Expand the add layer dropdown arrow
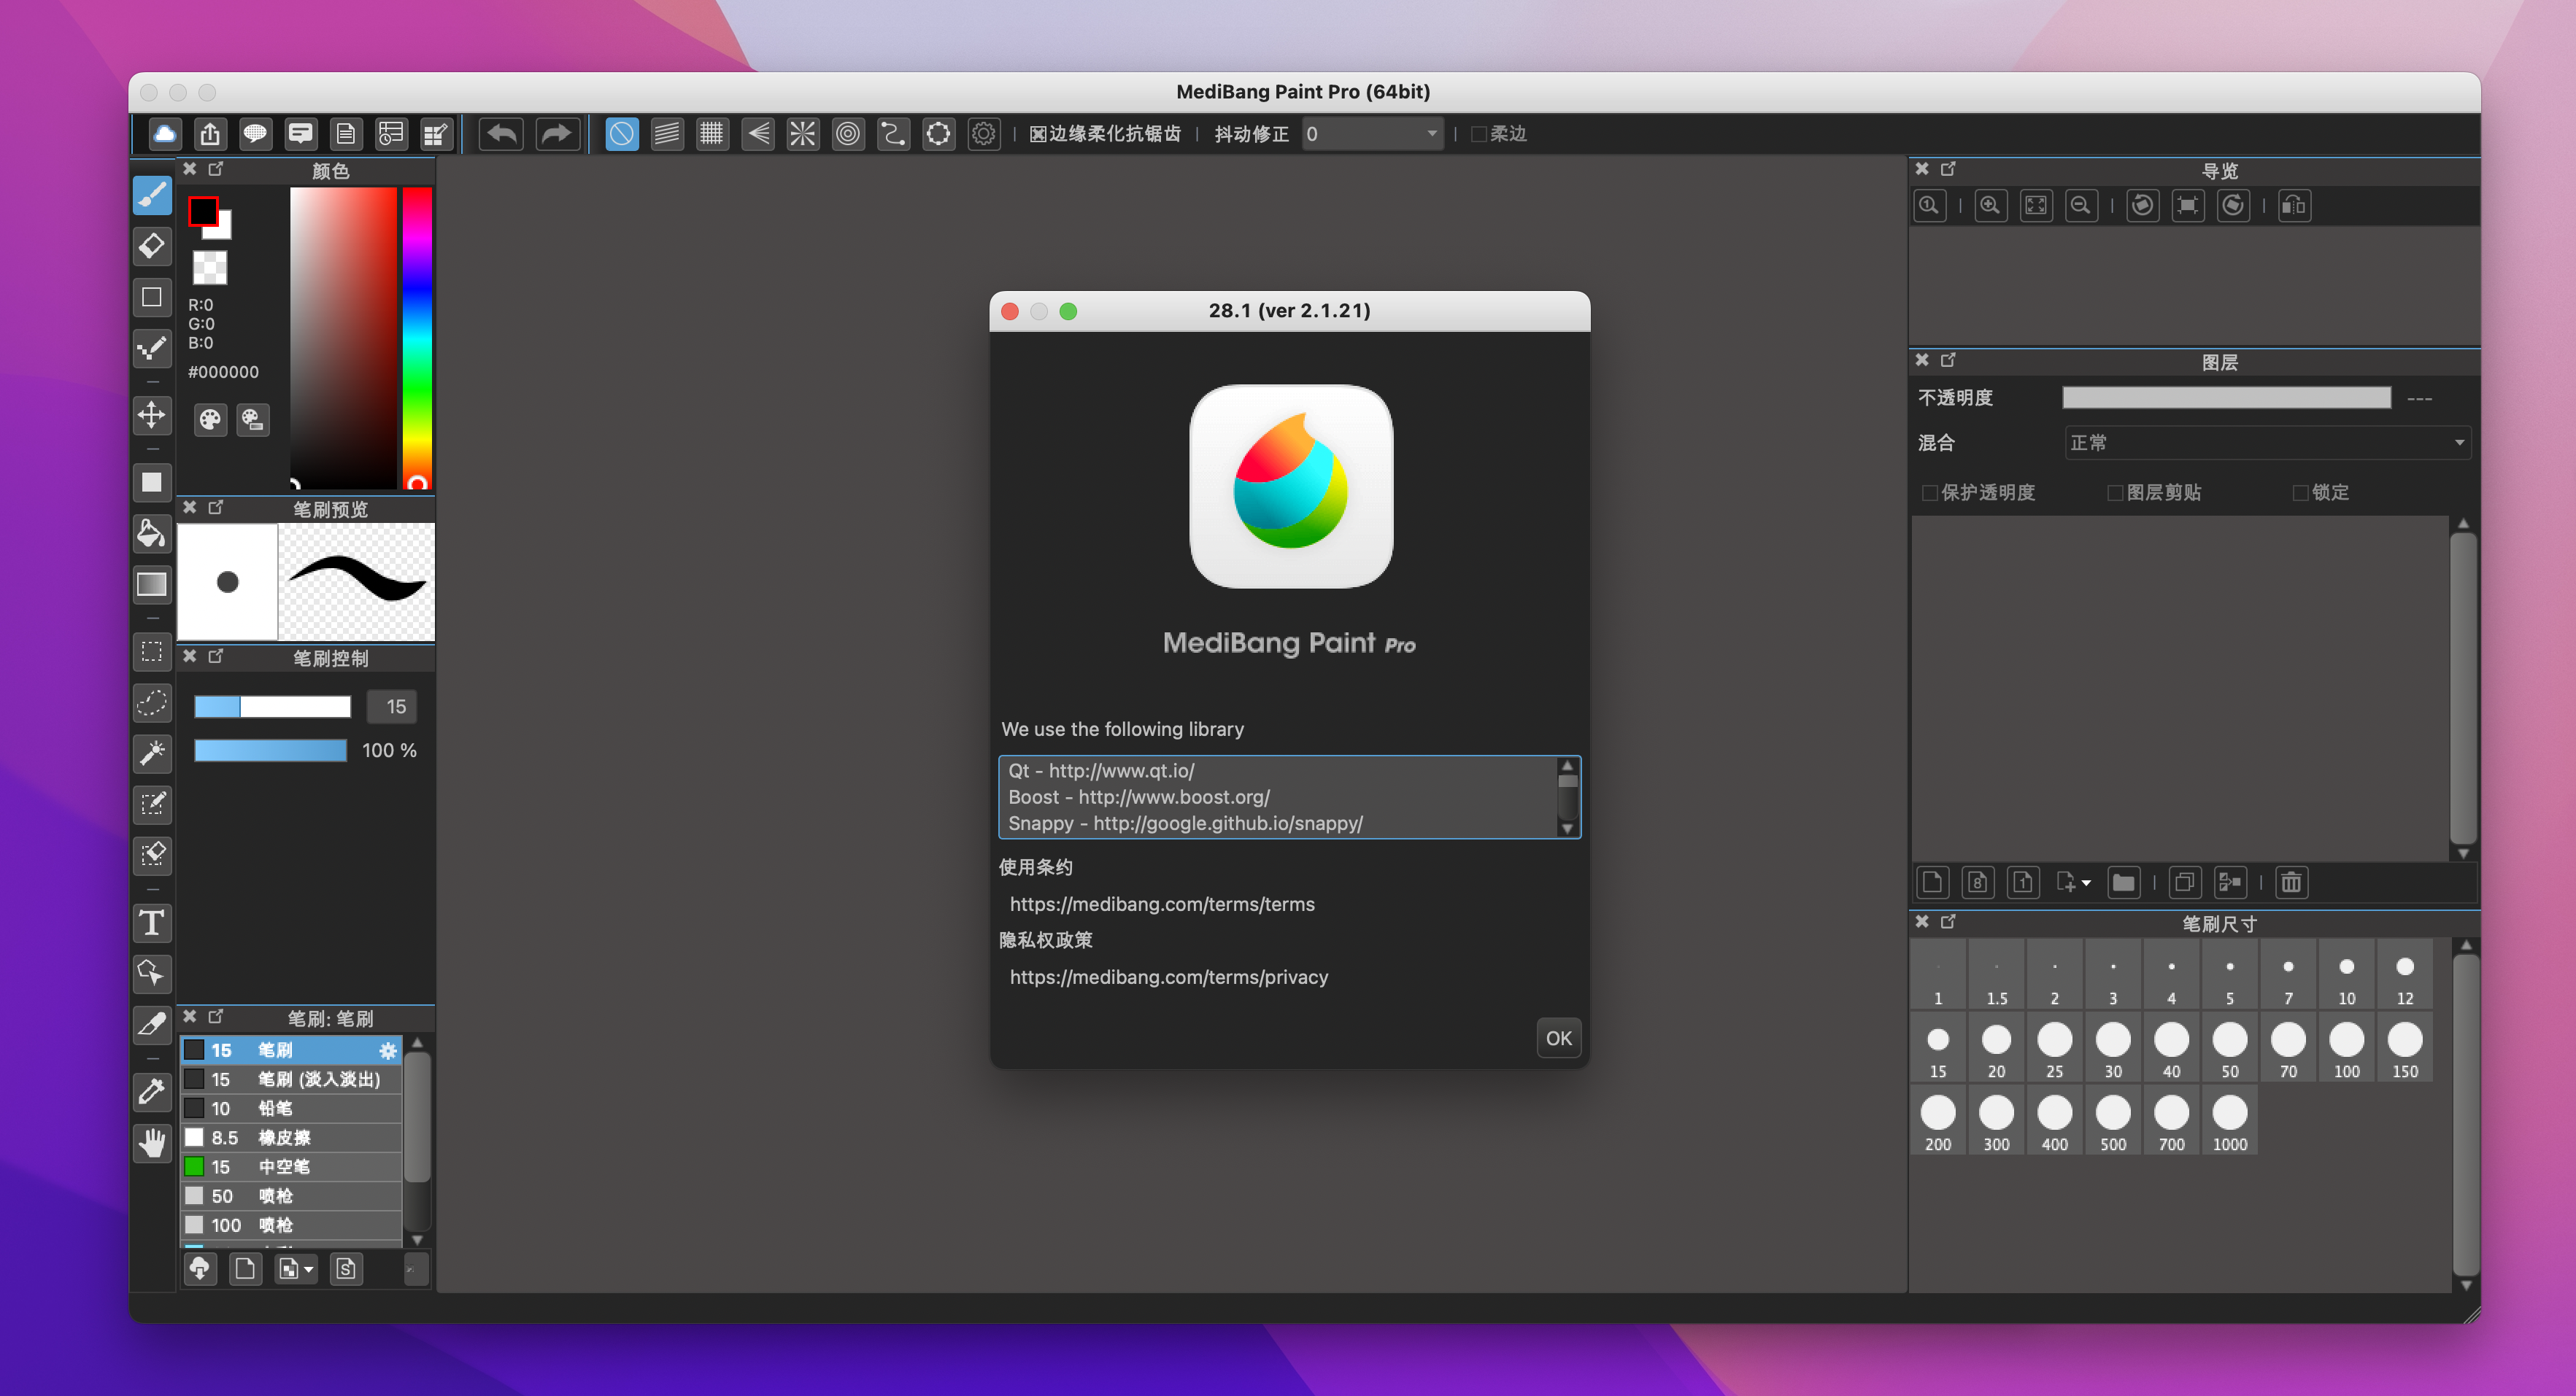The image size is (2576, 1396). coord(2086,883)
